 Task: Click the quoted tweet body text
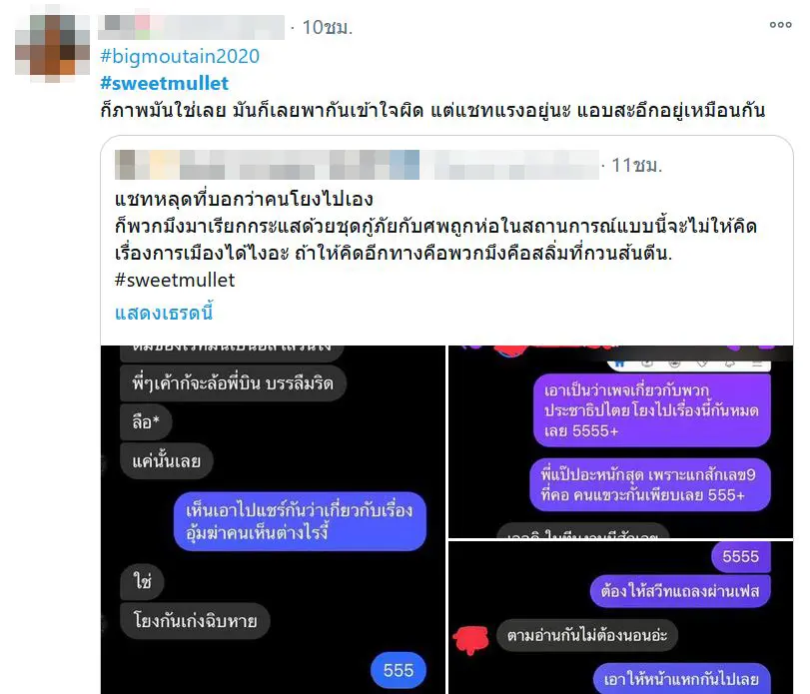point(435,226)
